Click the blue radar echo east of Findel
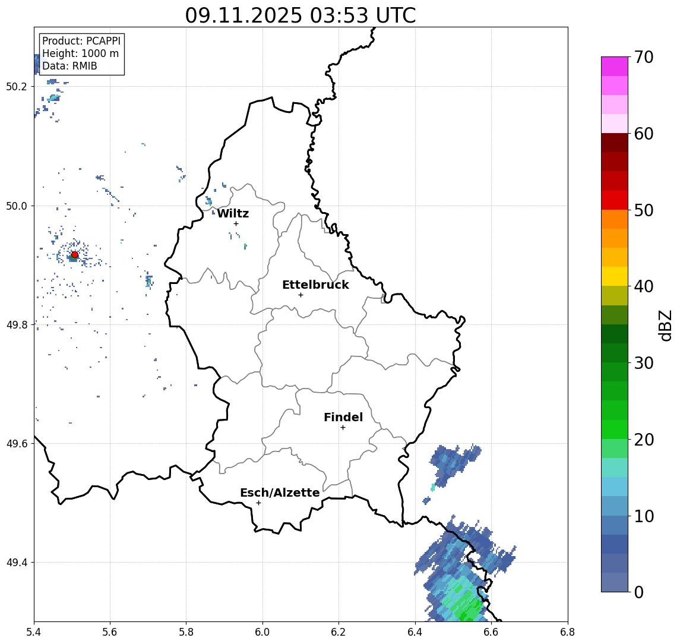Screen dimensions: 680x644 click(454, 465)
